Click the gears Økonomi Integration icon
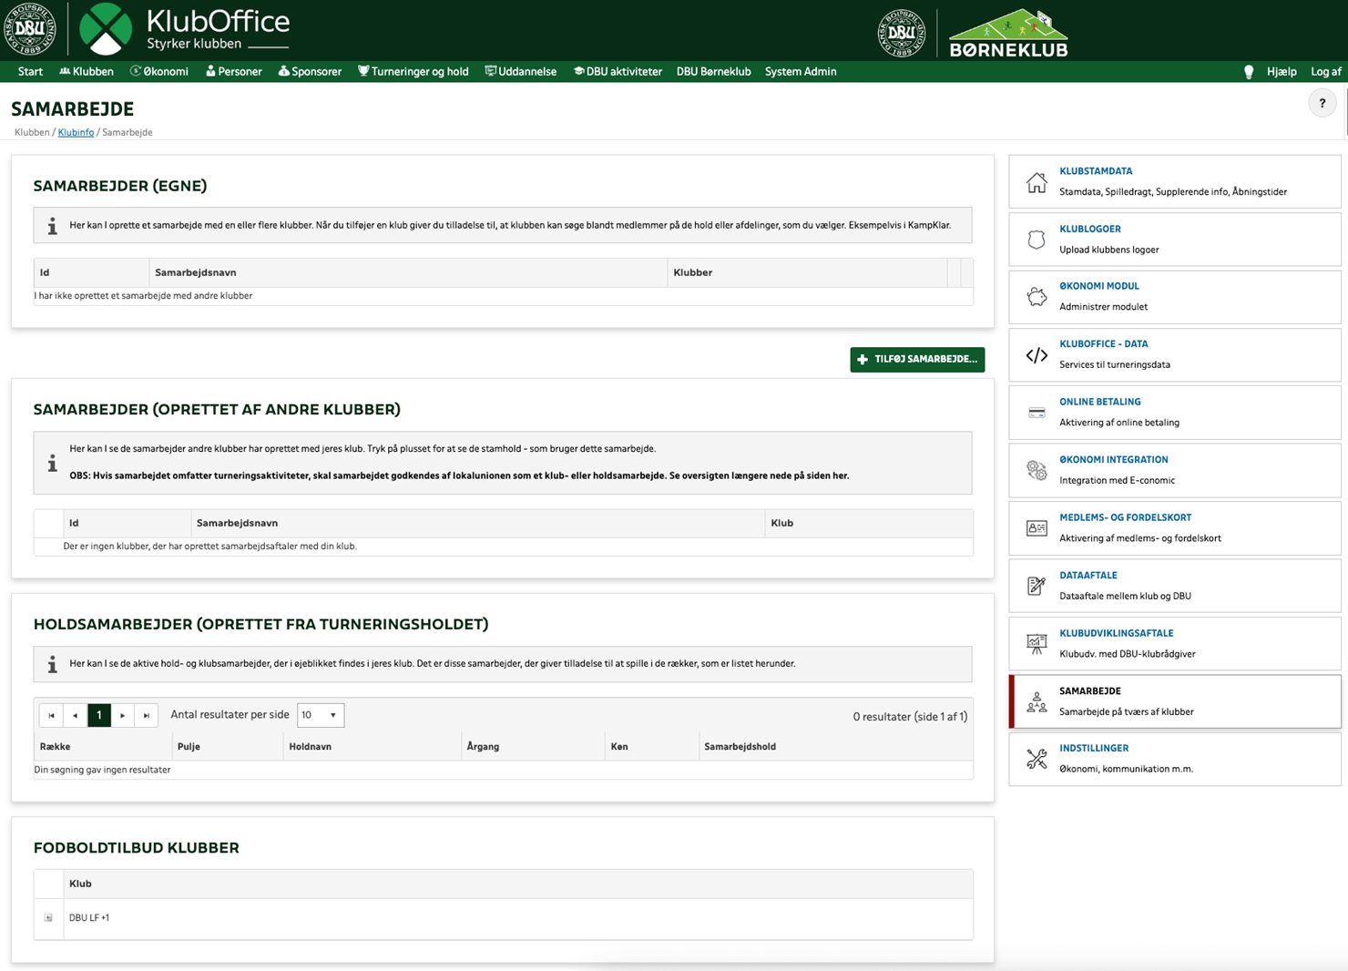This screenshot has height=971, width=1348. (x=1037, y=470)
